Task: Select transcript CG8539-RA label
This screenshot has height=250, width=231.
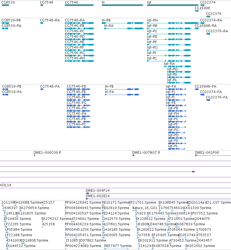Action: point(11,26)
